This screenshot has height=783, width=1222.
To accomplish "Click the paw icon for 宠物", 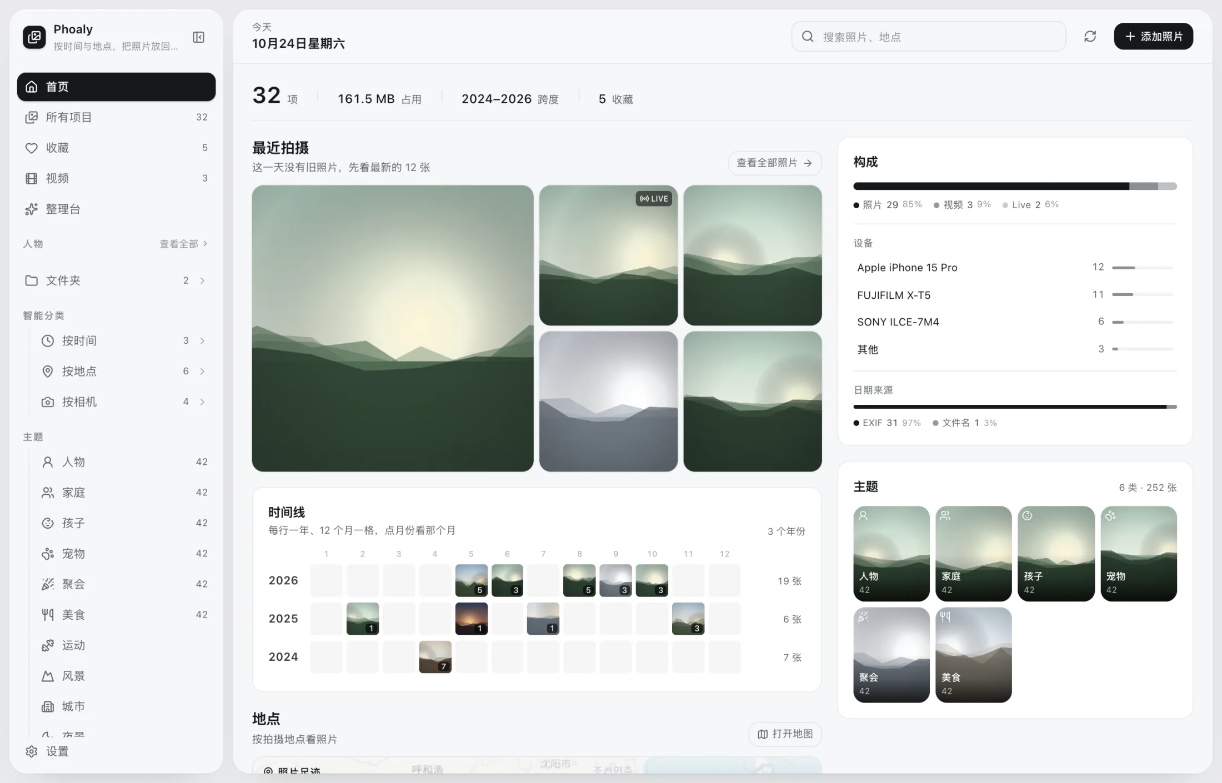I will pos(48,554).
